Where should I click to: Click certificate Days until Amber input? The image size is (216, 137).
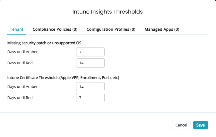tap(90, 87)
